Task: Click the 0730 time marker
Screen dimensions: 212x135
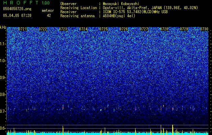Action: tap(204, 29)
